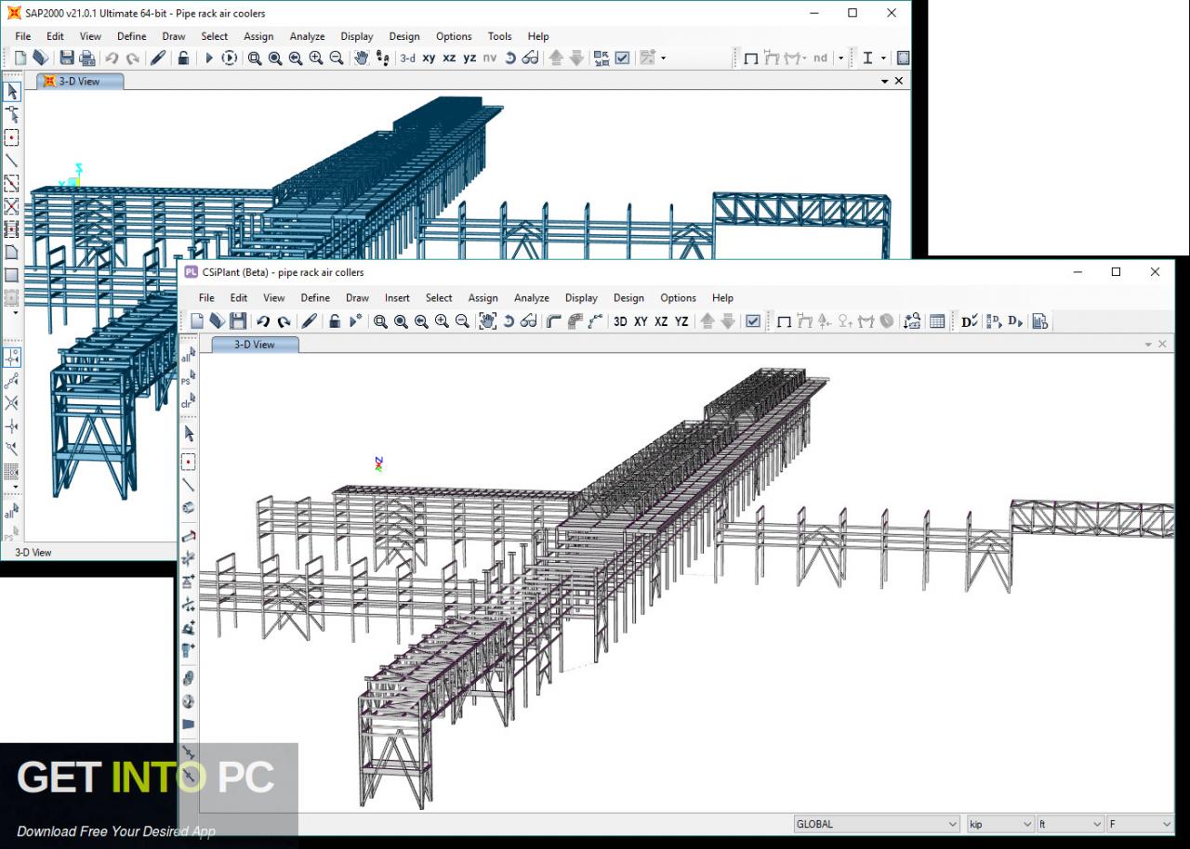The height and width of the screenshot is (849, 1190).
Task: Set XZ view in CSiPlant toolbar
Action: pyautogui.click(x=661, y=321)
